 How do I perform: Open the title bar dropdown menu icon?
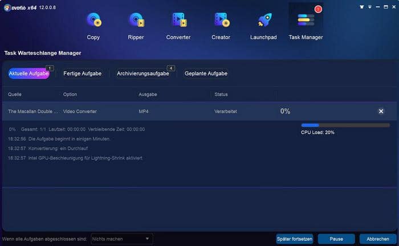370,7
